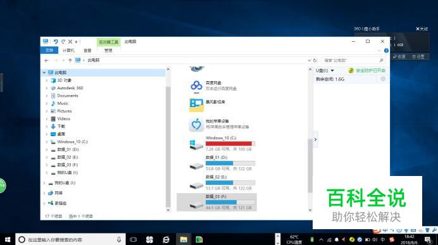Click the taskbar microphone icon
Screen dimensions: 438x245
pyautogui.click(x=119, y=240)
